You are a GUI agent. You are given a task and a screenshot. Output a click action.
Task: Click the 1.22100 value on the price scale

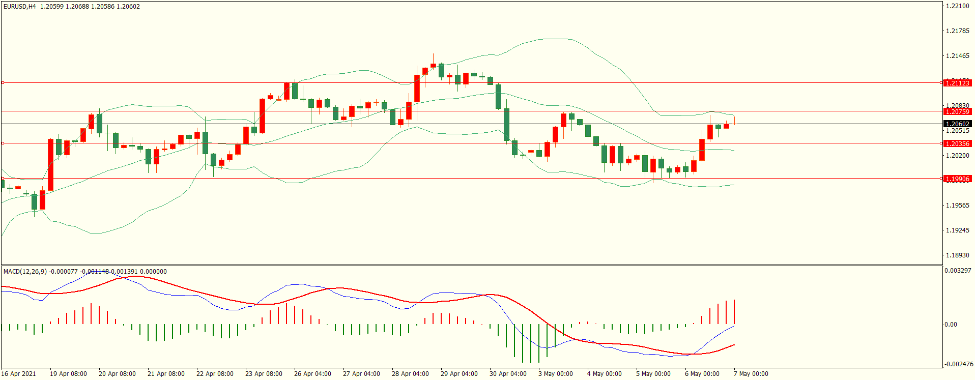coord(957,6)
